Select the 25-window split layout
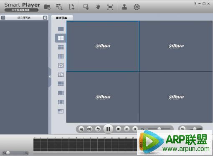The width and height of the screenshot is (213, 156). [x=61, y=65]
